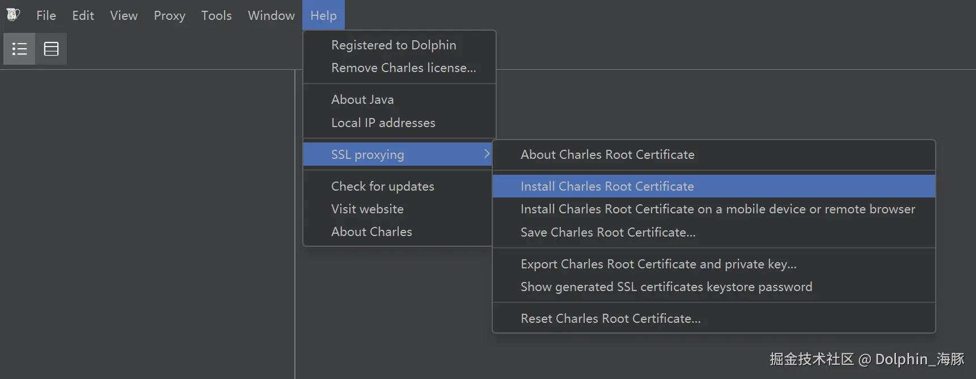Screen dimensions: 976x379
Task: Install certificate on mobile device or remote browser
Action: (713, 209)
